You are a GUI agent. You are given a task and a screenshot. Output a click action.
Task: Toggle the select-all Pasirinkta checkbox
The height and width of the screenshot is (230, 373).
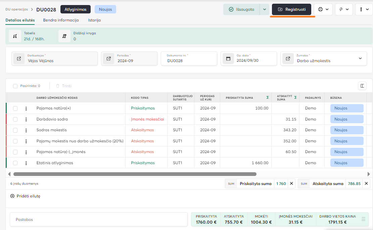[15, 86]
